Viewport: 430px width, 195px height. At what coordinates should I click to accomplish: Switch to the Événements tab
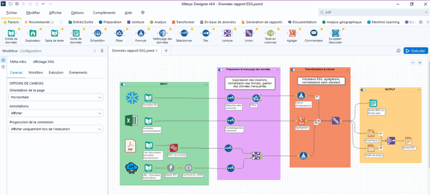pyautogui.click(x=78, y=73)
